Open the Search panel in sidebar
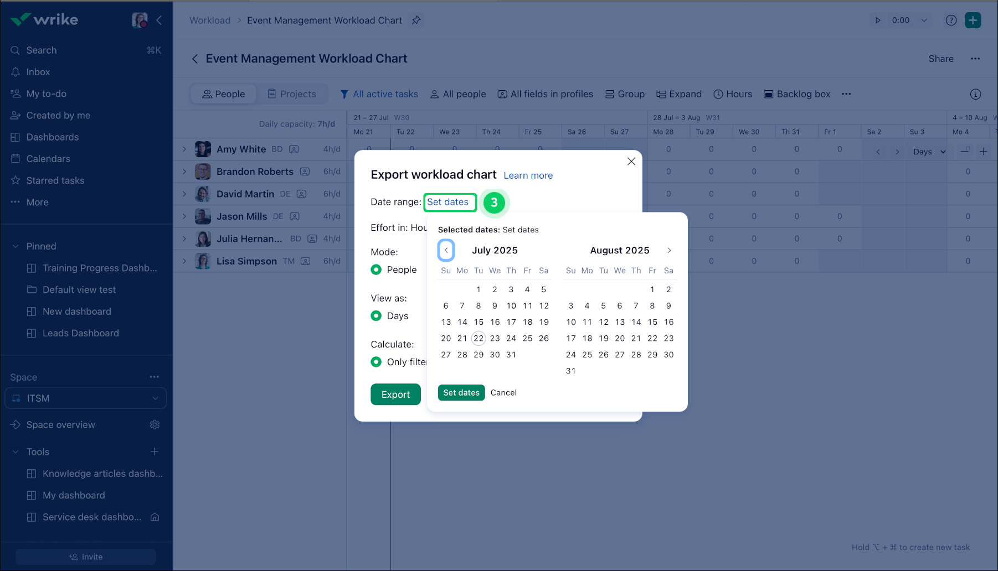The height and width of the screenshot is (571, 998). click(x=41, y=50)
